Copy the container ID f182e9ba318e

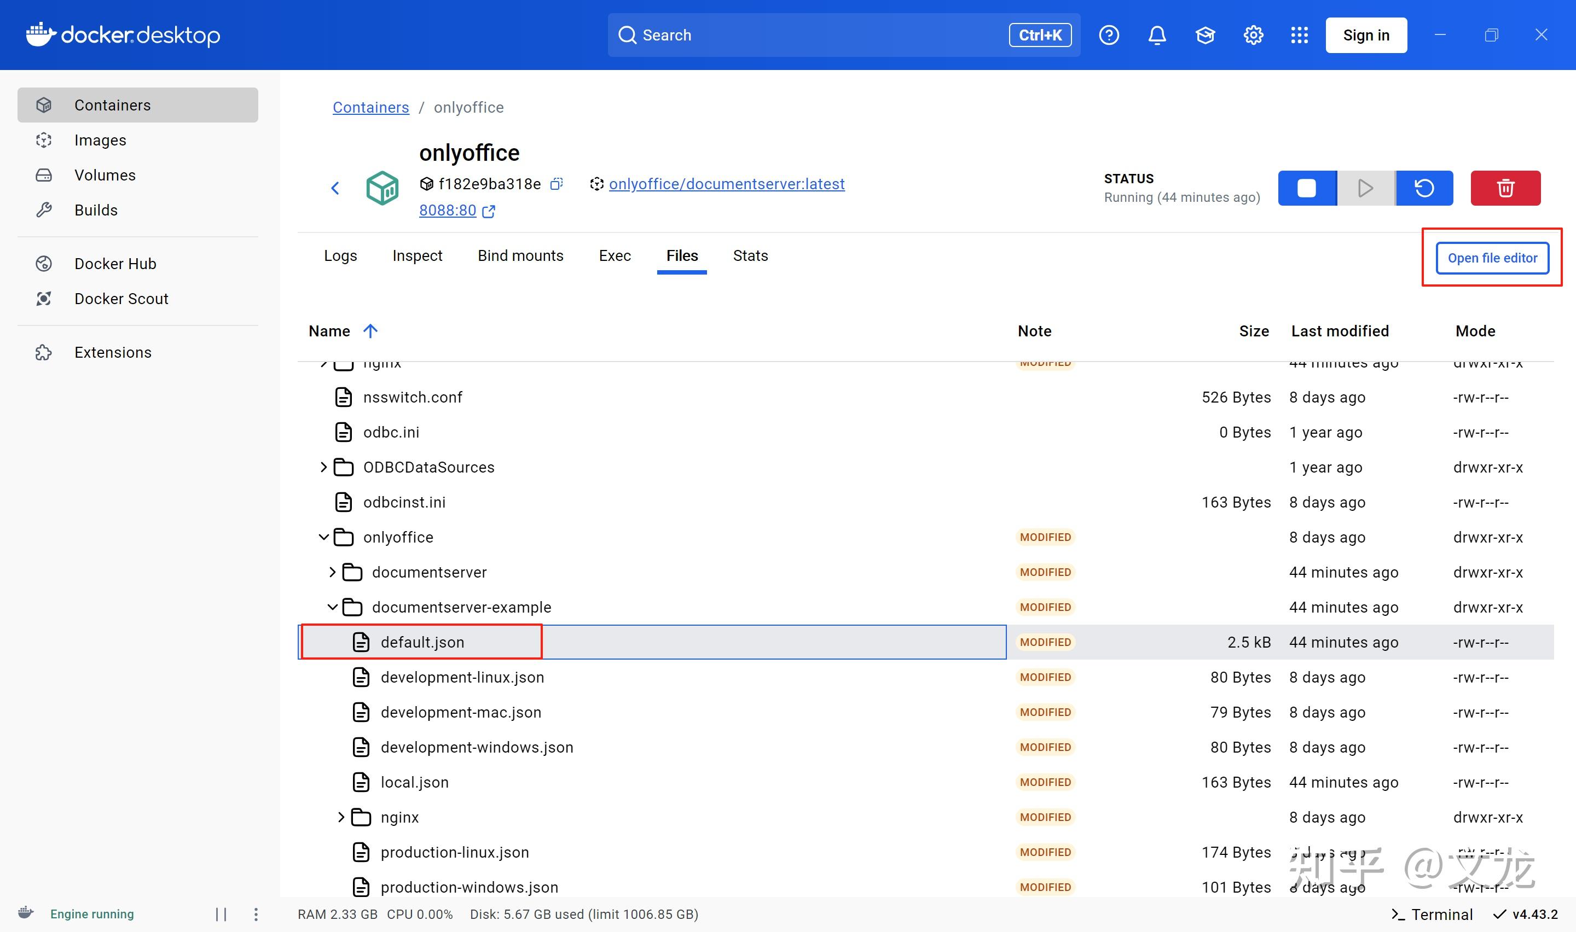coord(557,184)
